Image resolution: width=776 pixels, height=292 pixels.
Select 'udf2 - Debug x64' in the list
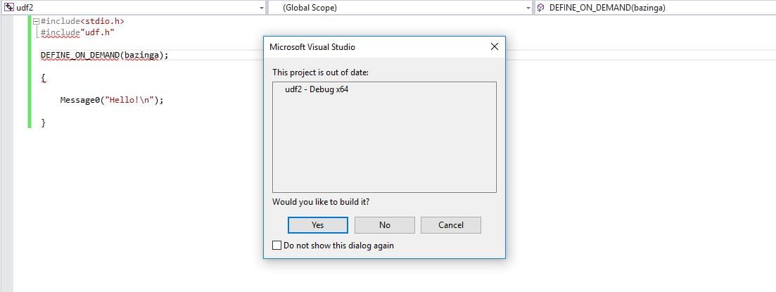point(317,89)
